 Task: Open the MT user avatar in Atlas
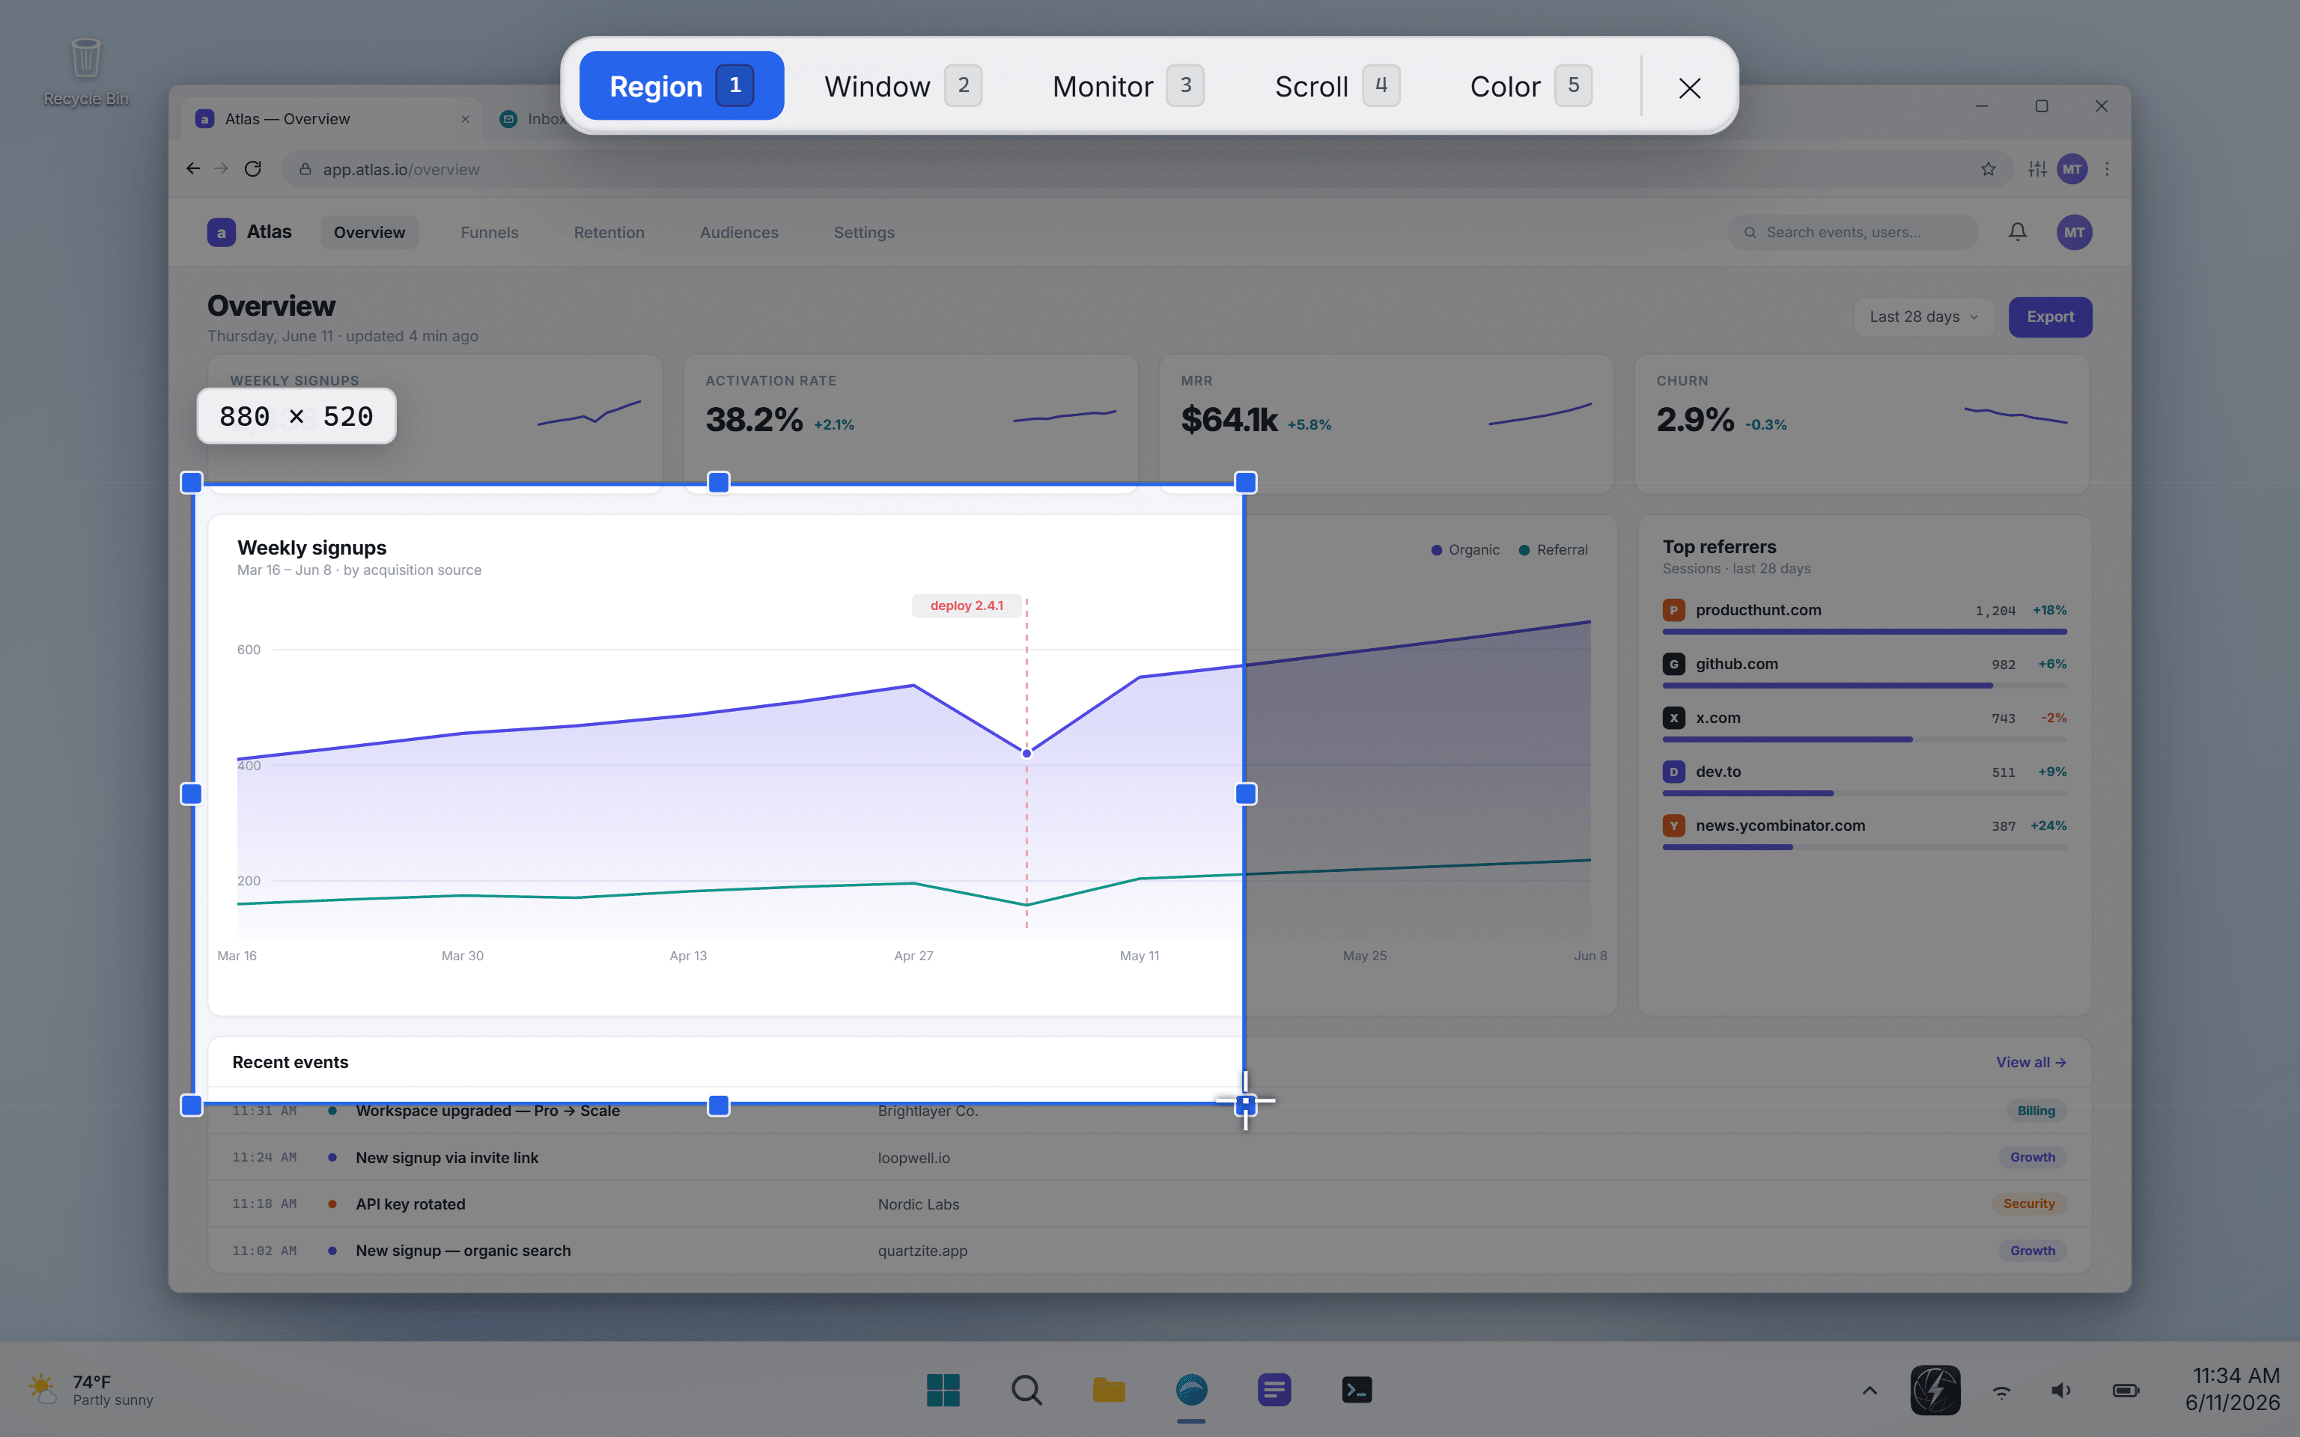click(2074, 232)
